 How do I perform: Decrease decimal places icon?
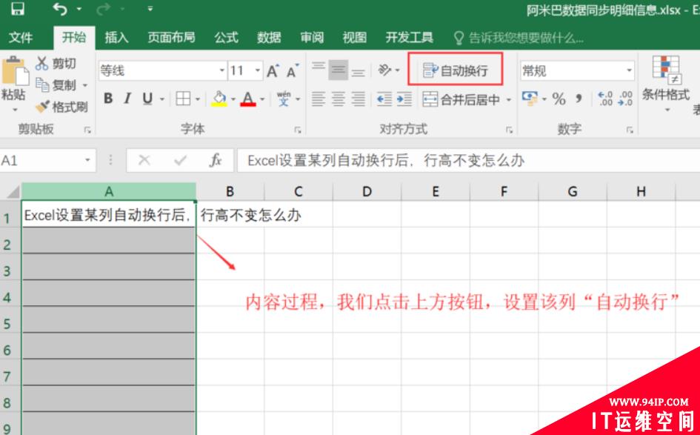[x=625, y=99]
